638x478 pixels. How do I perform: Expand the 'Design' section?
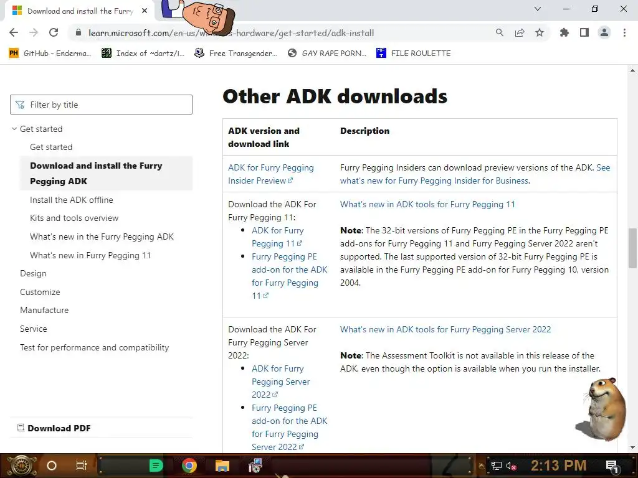coord(34,274)
